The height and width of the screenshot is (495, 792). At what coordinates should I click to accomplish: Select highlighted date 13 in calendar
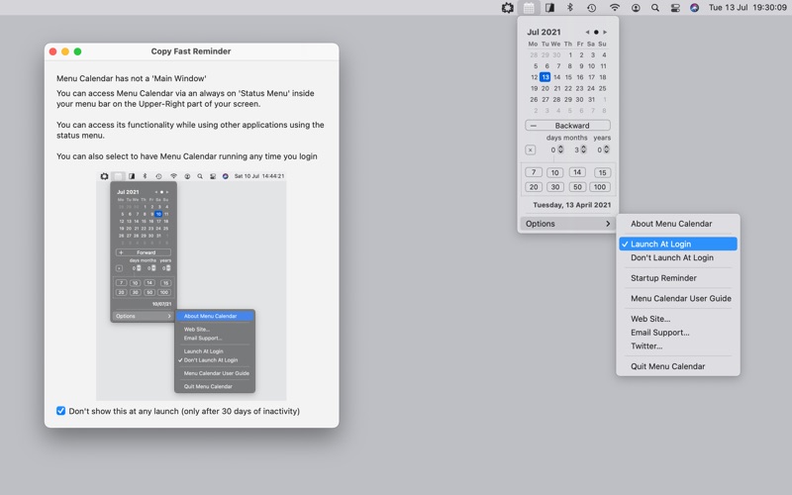click(x=545, y=77)
